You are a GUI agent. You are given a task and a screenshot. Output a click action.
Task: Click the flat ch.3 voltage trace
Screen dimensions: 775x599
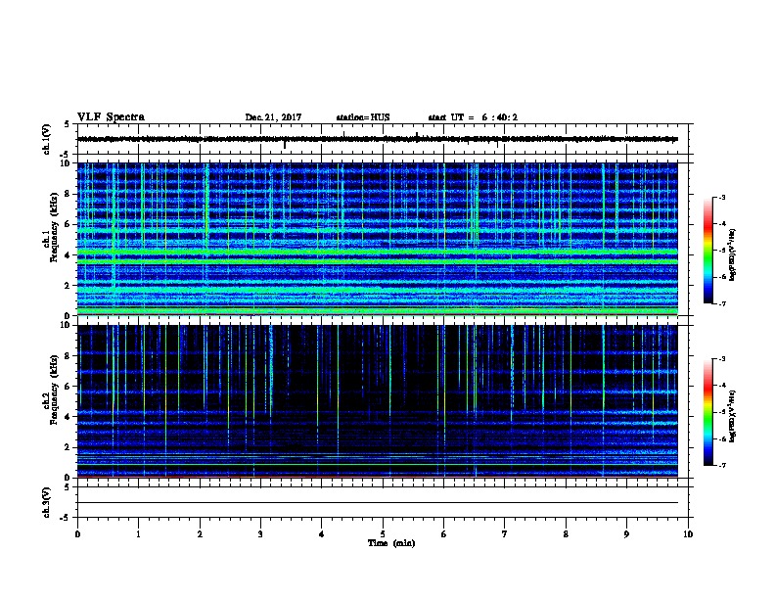point(377,503)
